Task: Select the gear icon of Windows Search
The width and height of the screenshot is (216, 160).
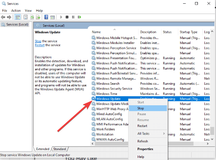Action: coord(94,83)
